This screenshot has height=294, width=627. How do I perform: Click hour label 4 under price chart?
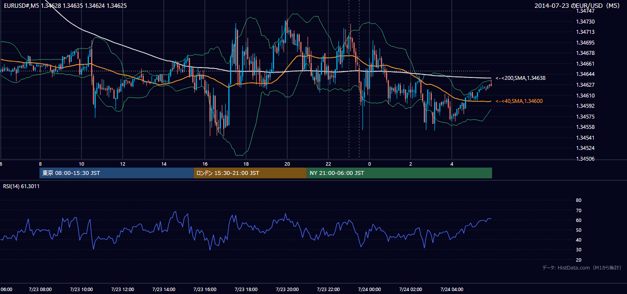[x=452, y=164]
